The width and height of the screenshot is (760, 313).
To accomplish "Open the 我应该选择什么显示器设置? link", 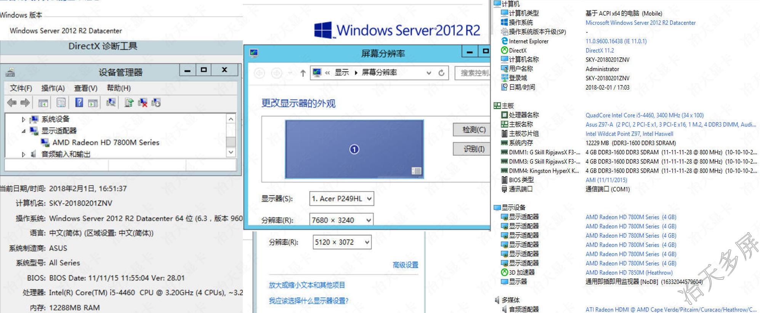I will (x=309, y=301).
